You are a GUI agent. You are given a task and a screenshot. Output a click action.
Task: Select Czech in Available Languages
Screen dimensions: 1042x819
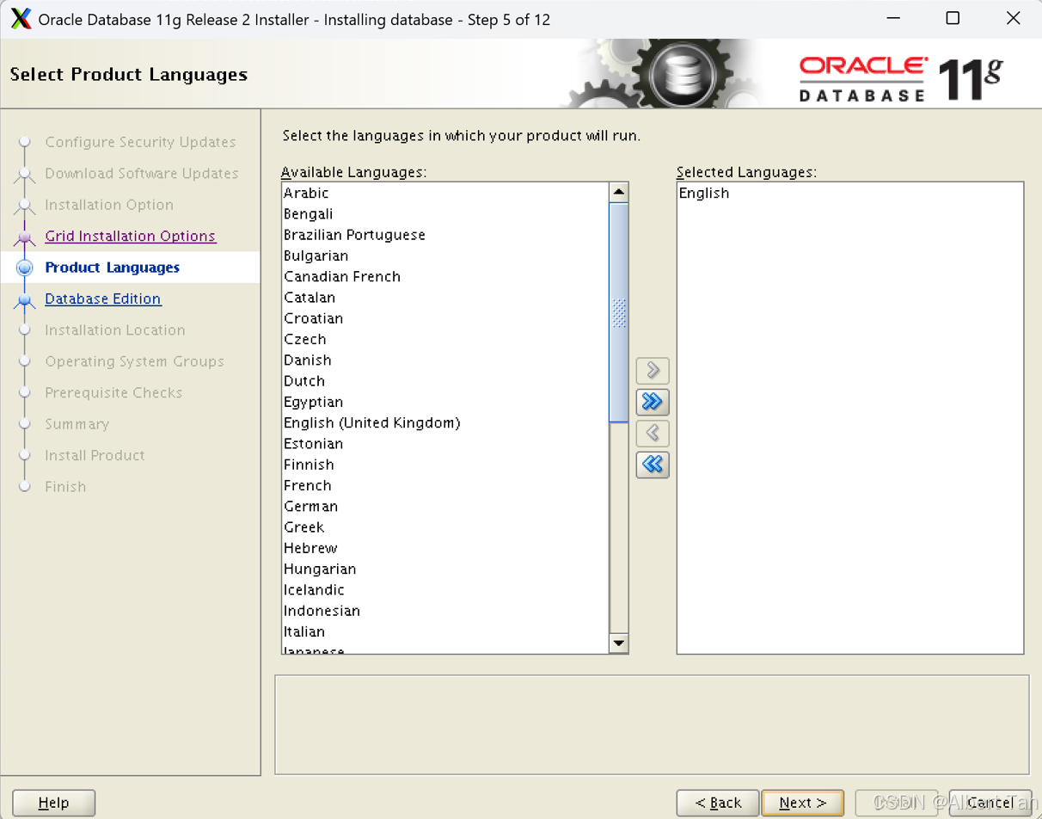click(x=444, y=339)
